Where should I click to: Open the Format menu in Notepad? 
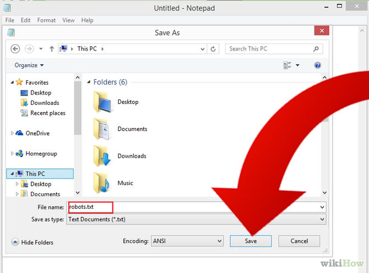pos(46,20)
